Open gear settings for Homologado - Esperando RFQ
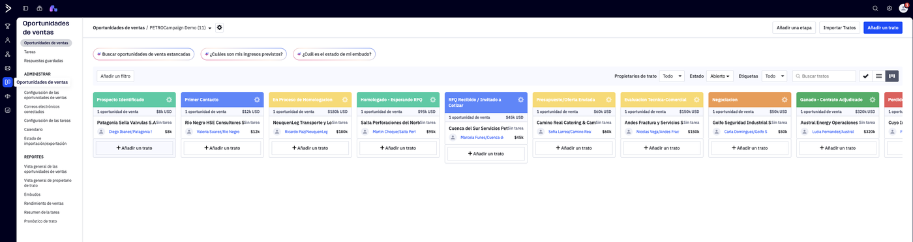 [433, 100]
